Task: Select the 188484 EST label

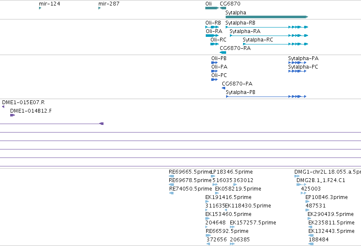Action: [x=319, y=240]
